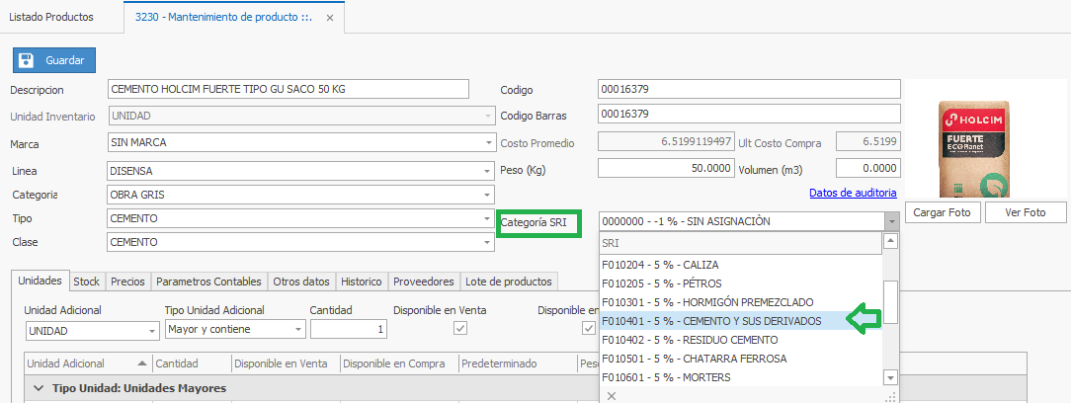This screenshot has height=403, width=1071.
Task: Toggle the Disponible en Venta checkbox
Action: pos(460,329)
